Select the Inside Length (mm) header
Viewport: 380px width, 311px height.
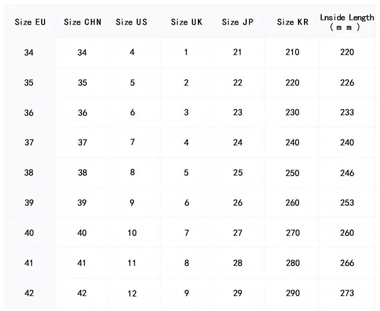click(347, 22)
